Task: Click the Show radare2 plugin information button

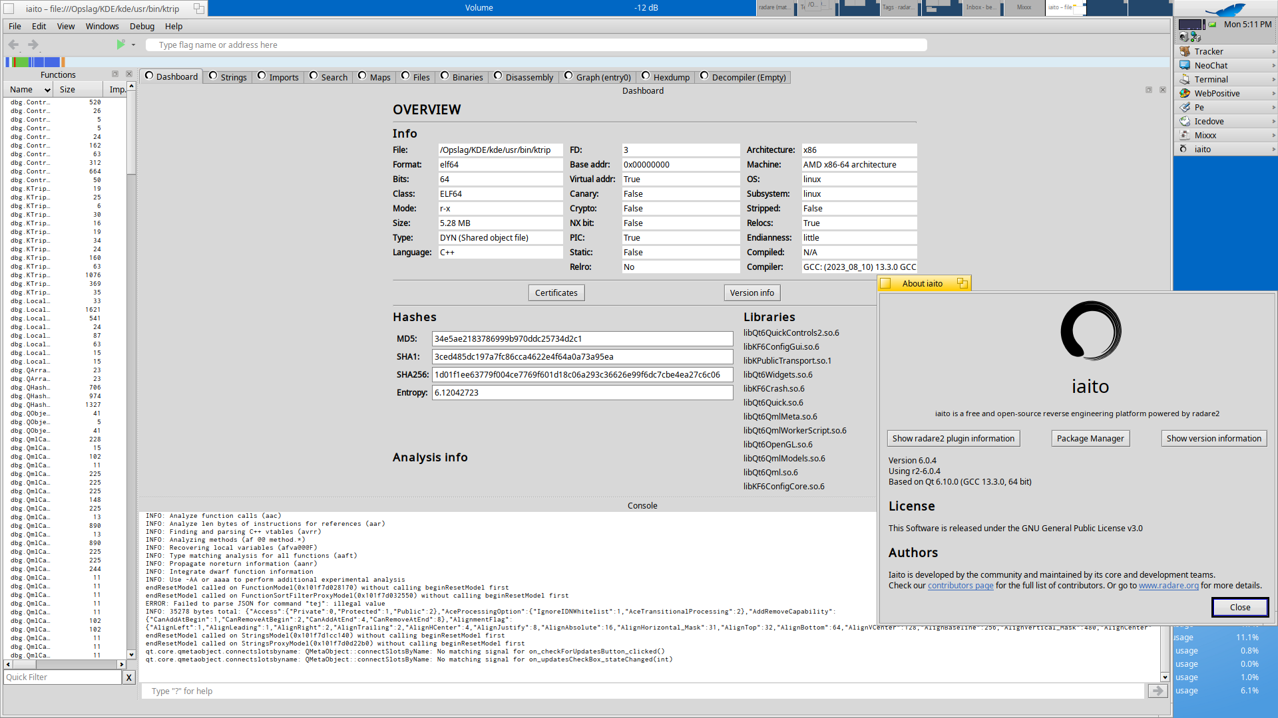Action: coord(953,438)
